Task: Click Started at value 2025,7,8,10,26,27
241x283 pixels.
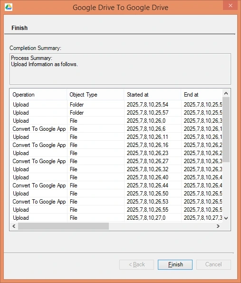Action: click(147, 161)
